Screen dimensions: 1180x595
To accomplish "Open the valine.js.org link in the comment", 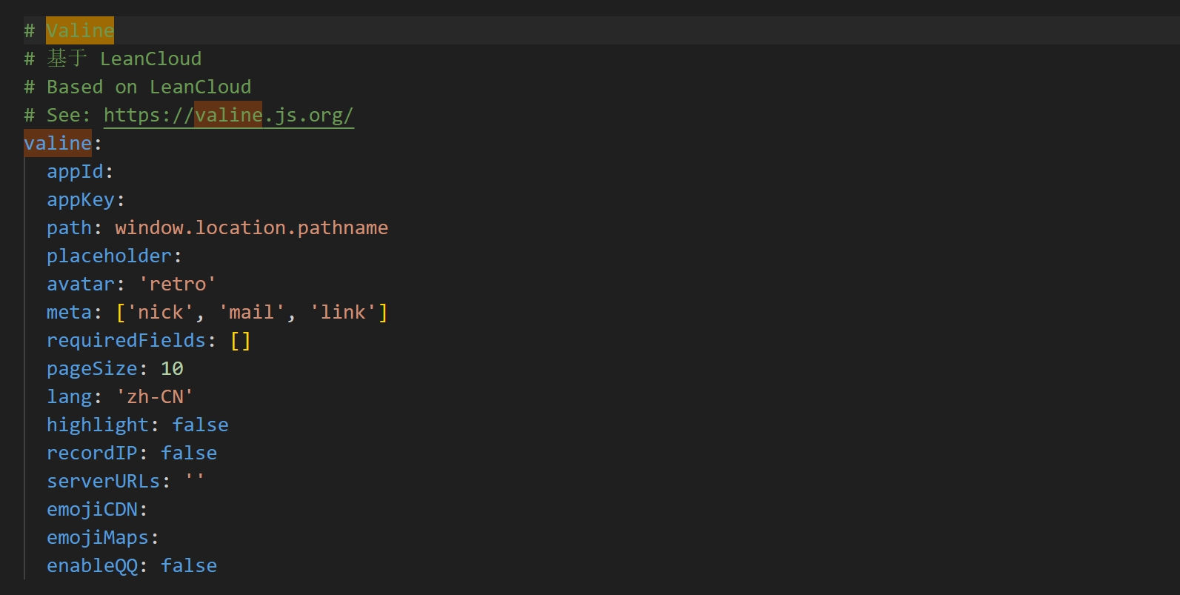I will [x=228, y=116].
